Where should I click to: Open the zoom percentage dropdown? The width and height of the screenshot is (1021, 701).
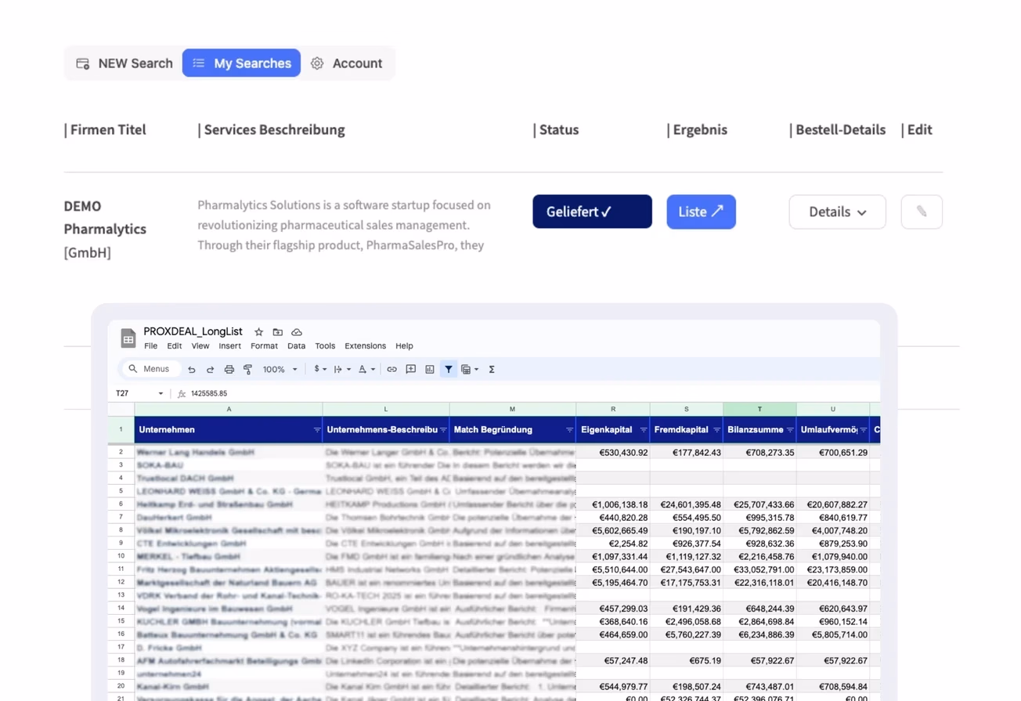280,369
